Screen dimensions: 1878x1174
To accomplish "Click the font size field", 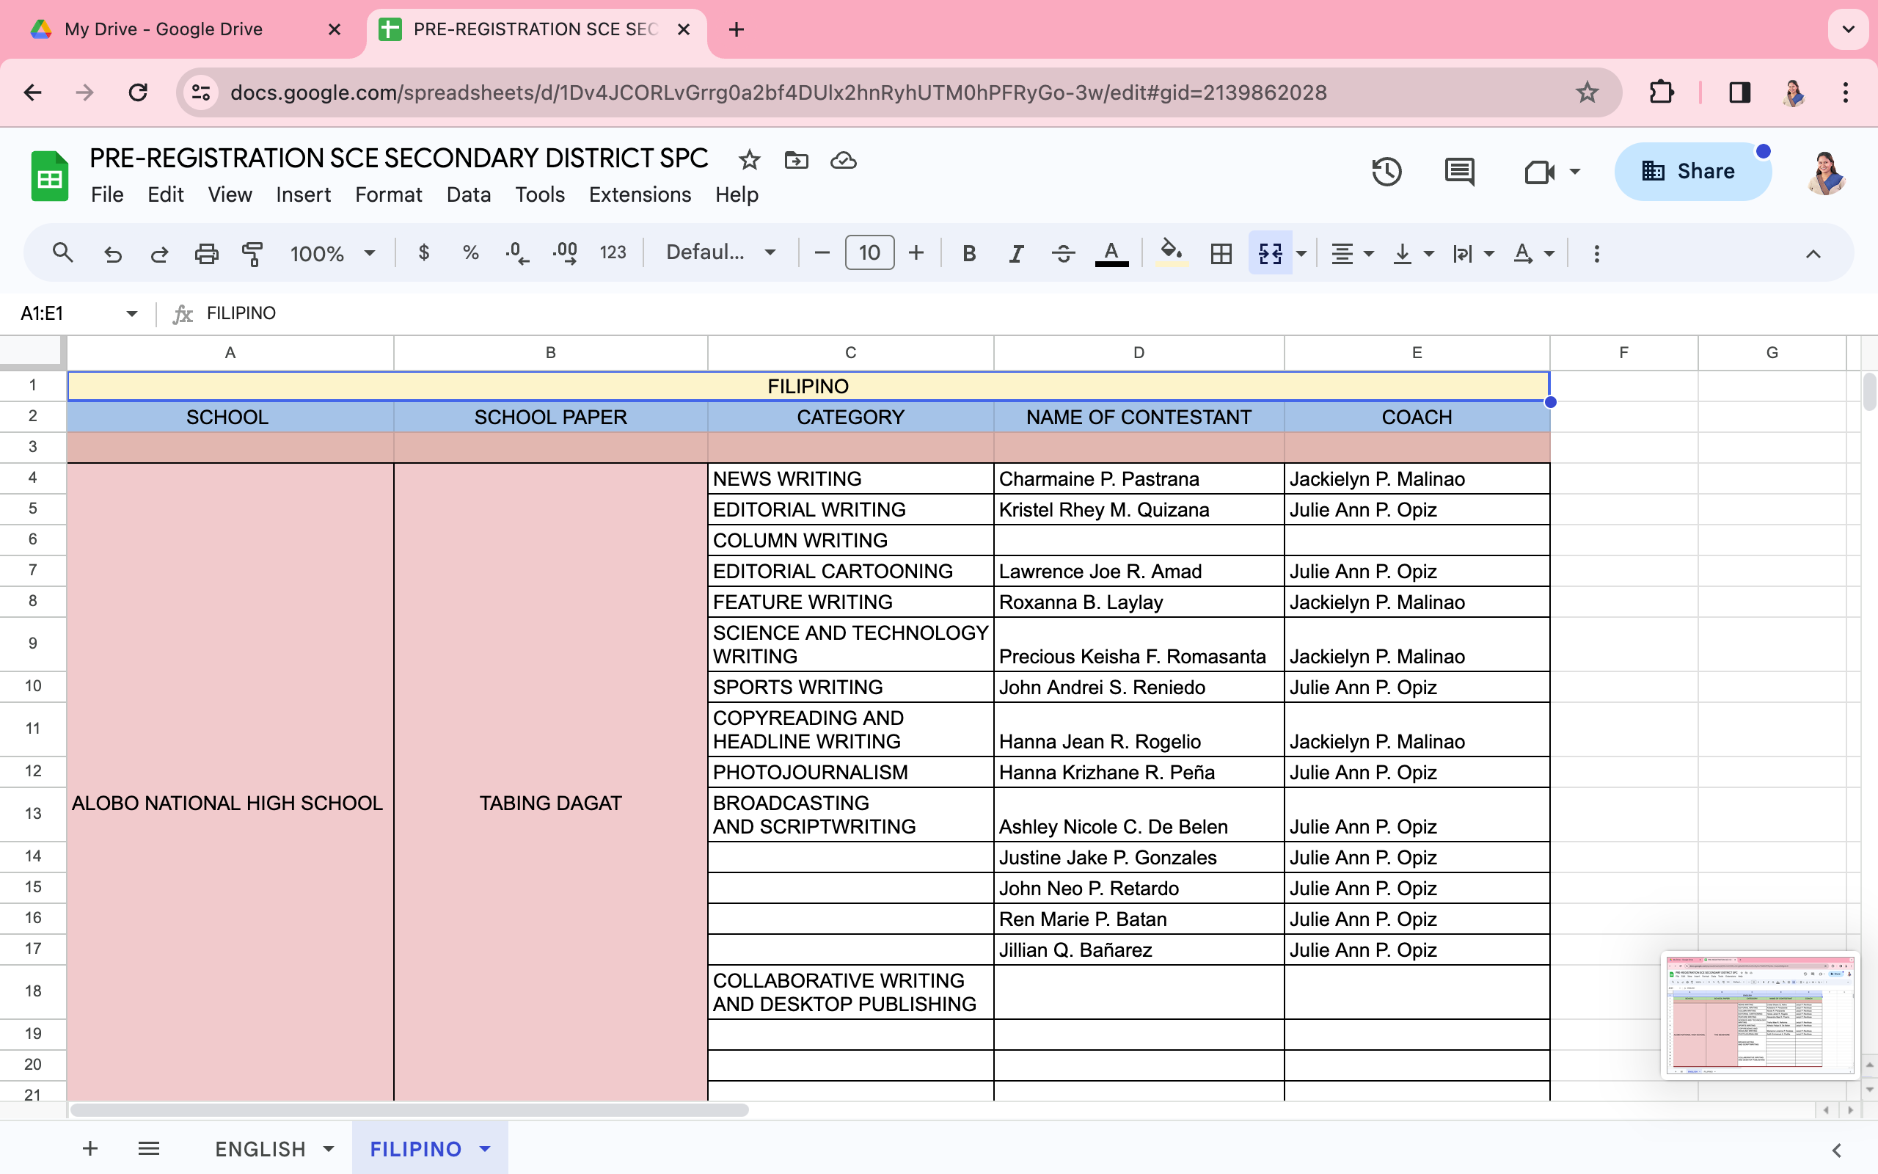I will tap(869, 253).
